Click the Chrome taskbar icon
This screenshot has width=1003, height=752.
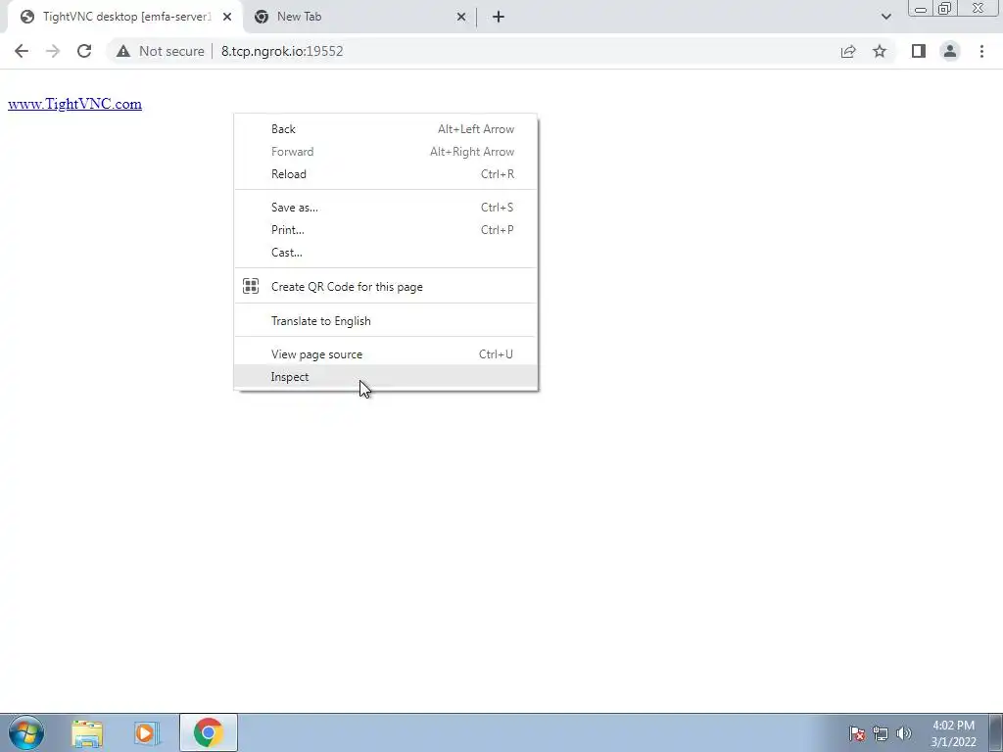pyautogui.click(x=208, y=732)
